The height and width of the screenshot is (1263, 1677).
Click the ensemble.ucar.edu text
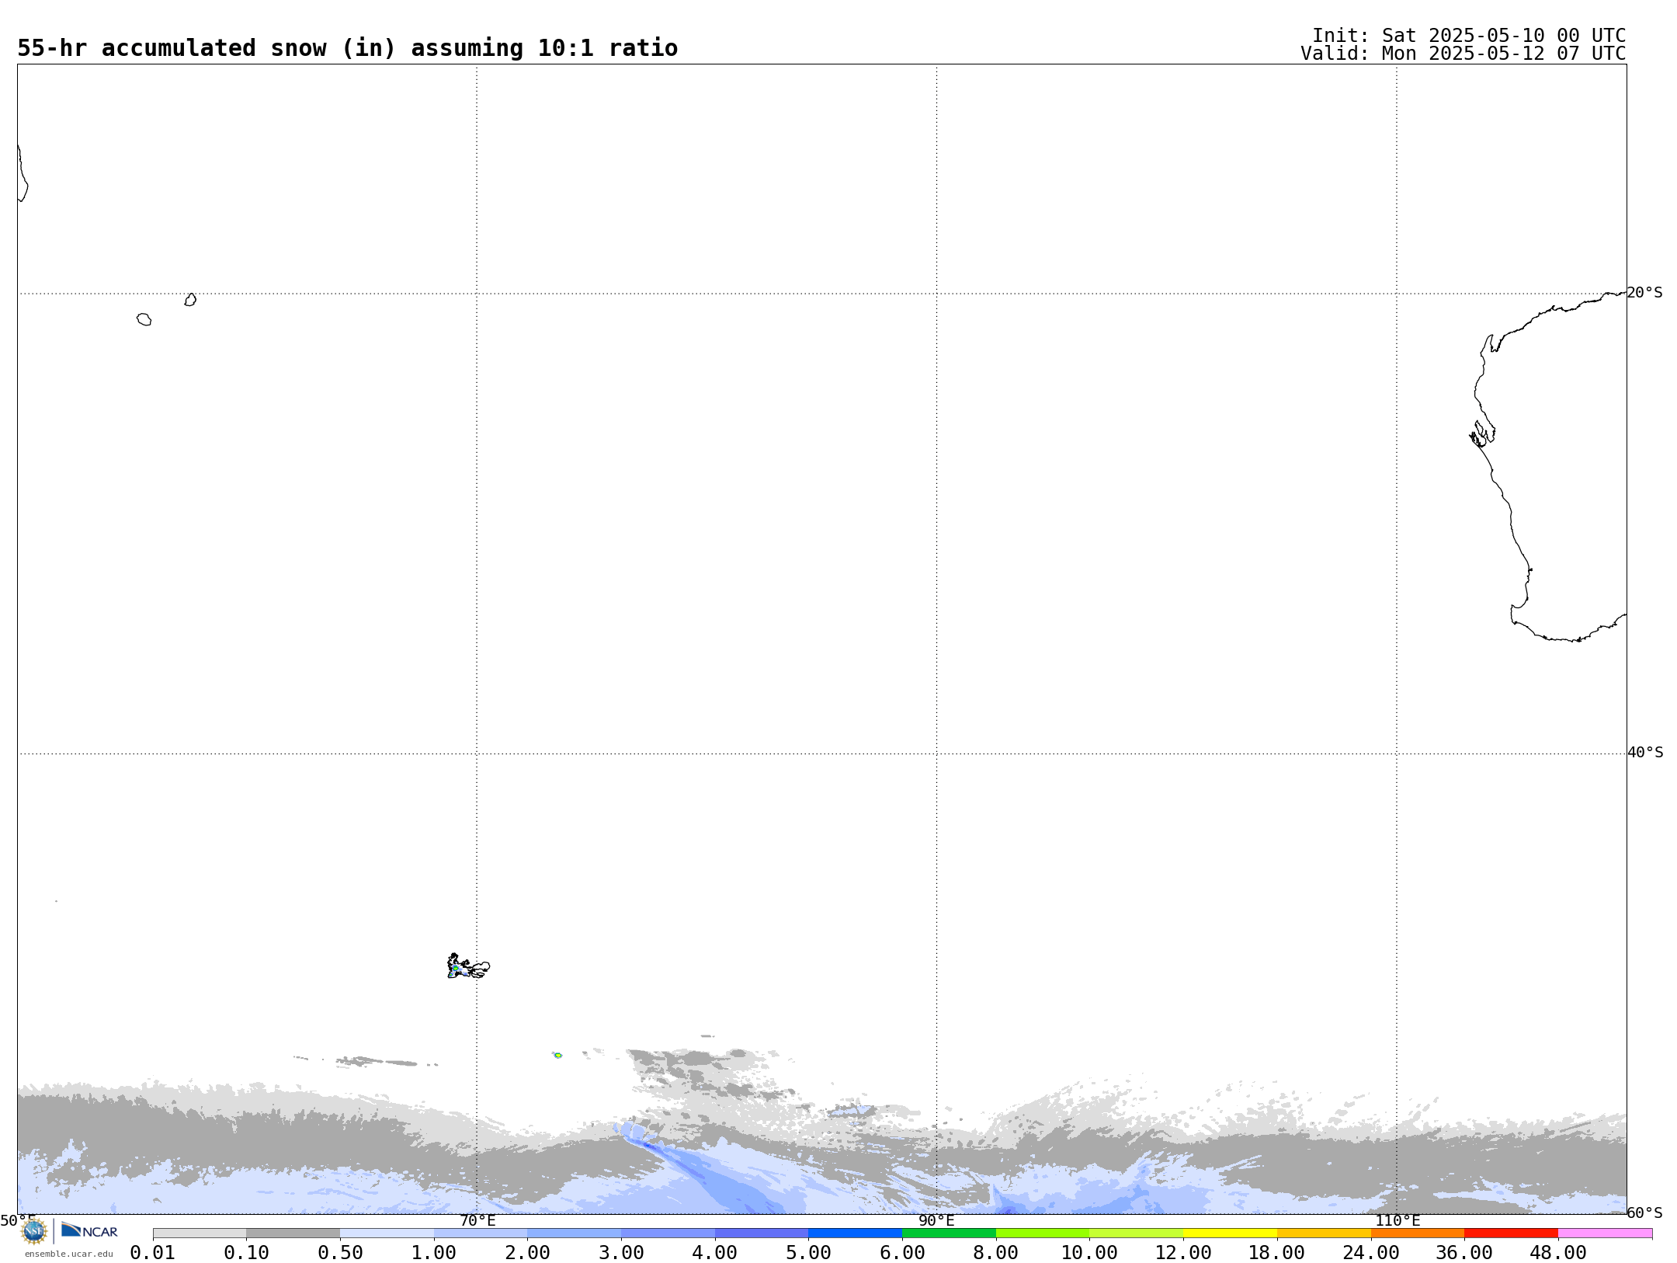click(68, 1254)
